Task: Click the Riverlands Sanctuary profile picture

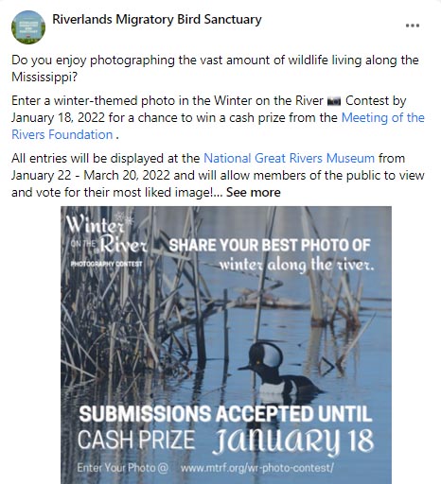Action: [28, 27]
